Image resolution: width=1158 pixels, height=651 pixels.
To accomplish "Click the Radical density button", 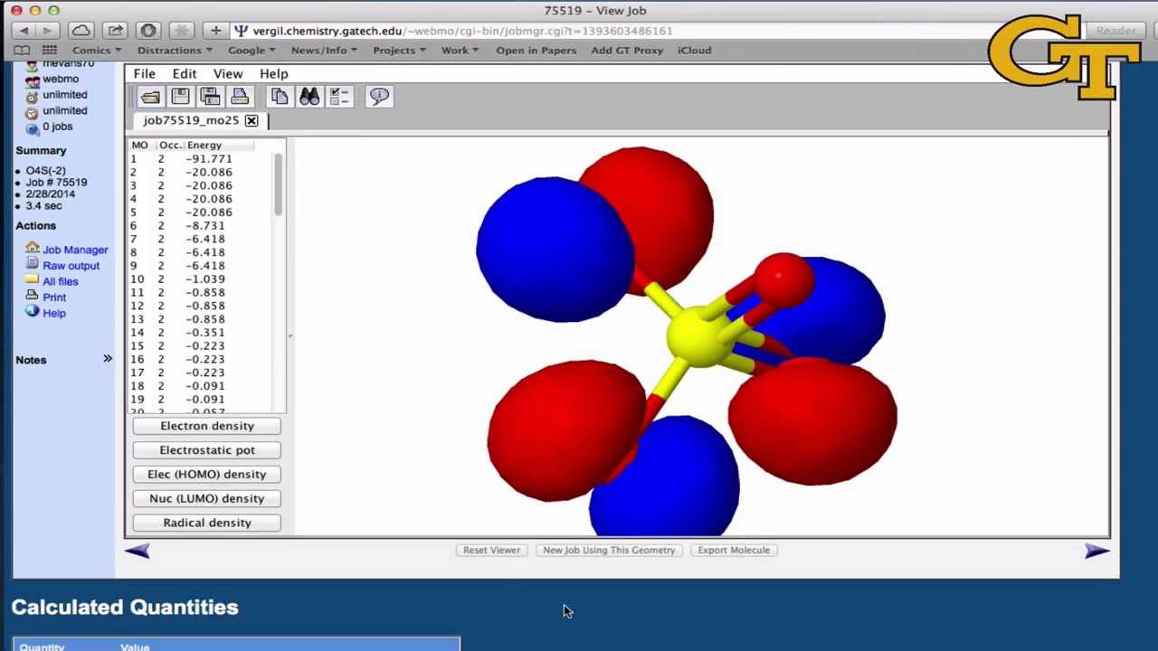I will click(207, 523).
